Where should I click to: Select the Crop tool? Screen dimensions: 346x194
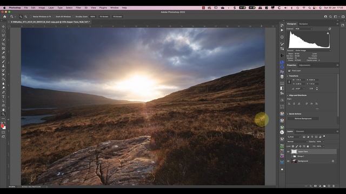(x=3, y=44)
